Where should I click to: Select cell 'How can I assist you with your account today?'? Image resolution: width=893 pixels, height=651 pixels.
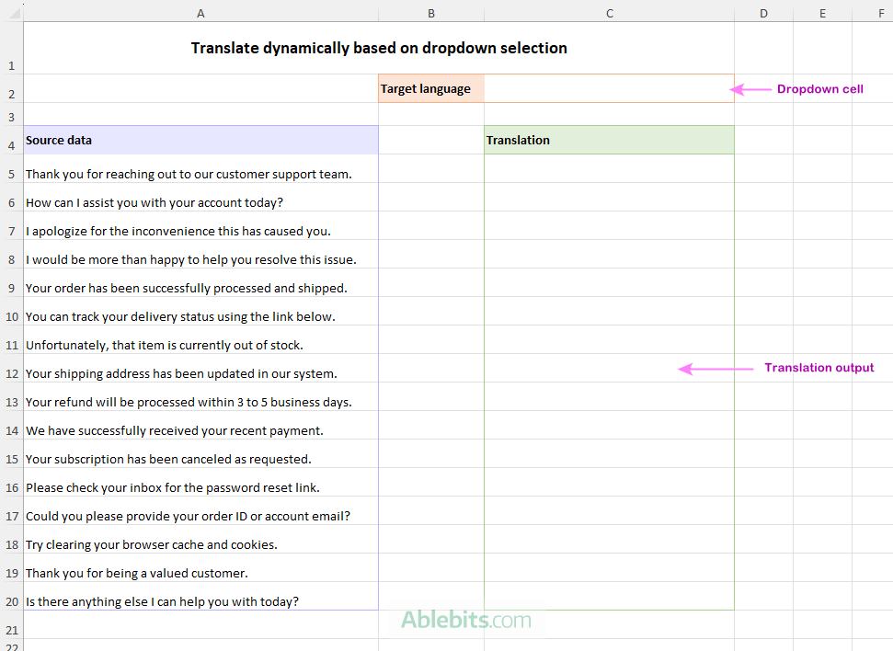[200, 197]
